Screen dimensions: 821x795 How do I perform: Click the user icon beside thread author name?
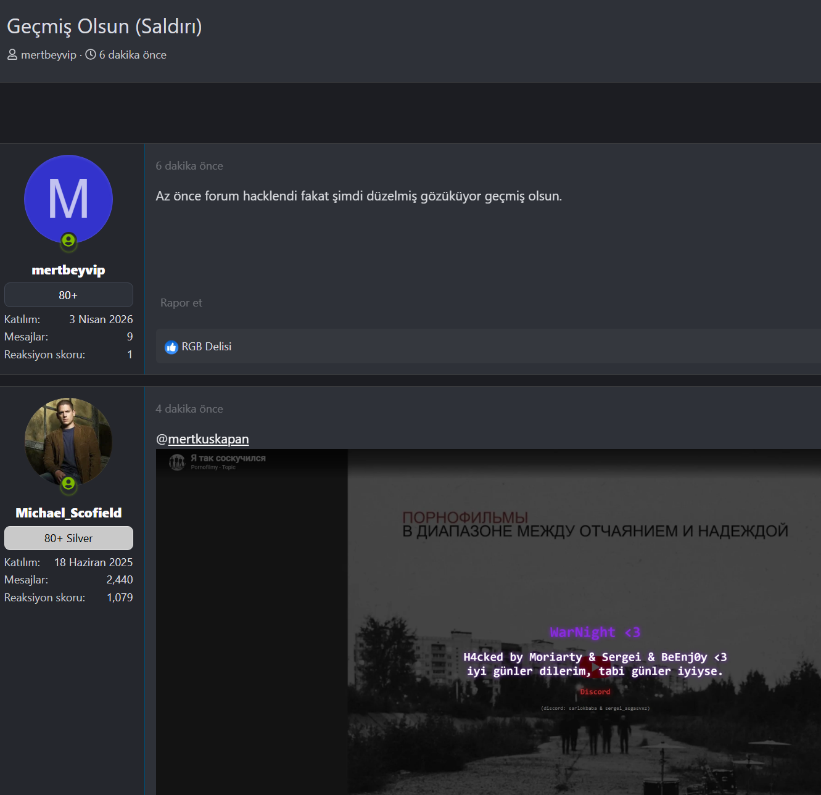(12, 55)
